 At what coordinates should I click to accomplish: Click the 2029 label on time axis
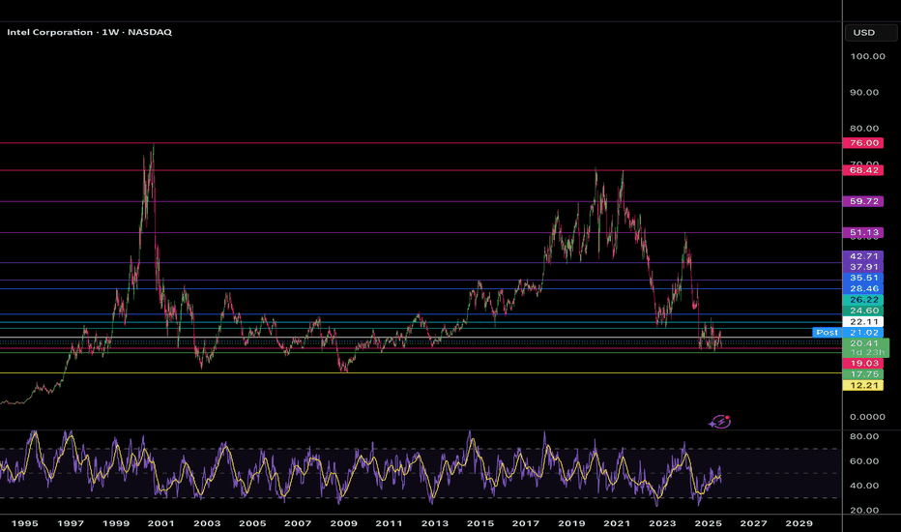coord(799,523)
